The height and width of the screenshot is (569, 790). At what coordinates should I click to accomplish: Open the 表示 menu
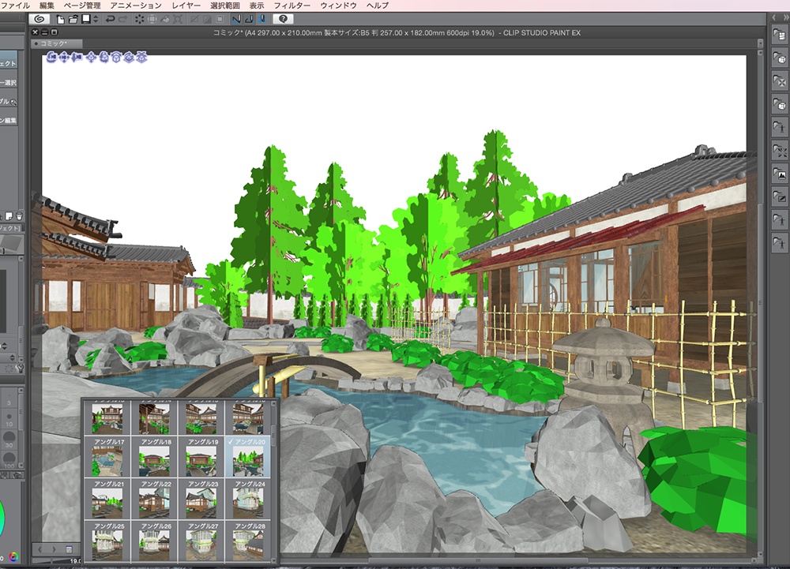pyautogui.click(x=257, y=6)
